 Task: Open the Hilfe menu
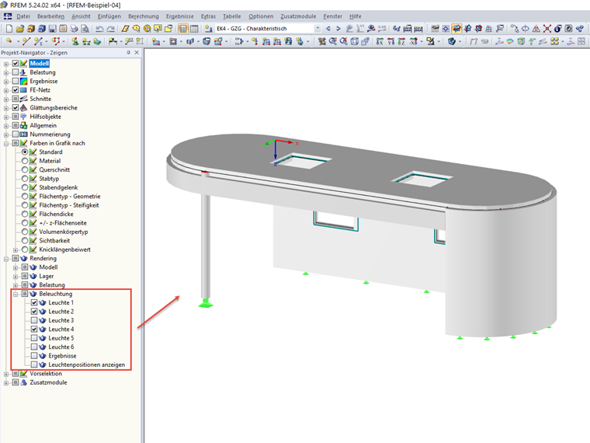(x=356, y=16)
